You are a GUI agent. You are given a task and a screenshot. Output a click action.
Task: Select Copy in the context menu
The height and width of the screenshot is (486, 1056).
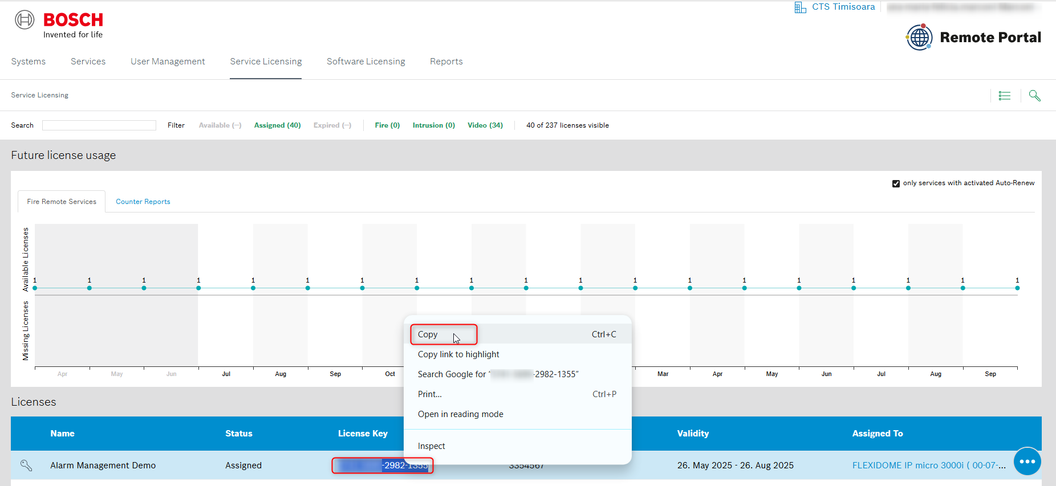[428, 334]
